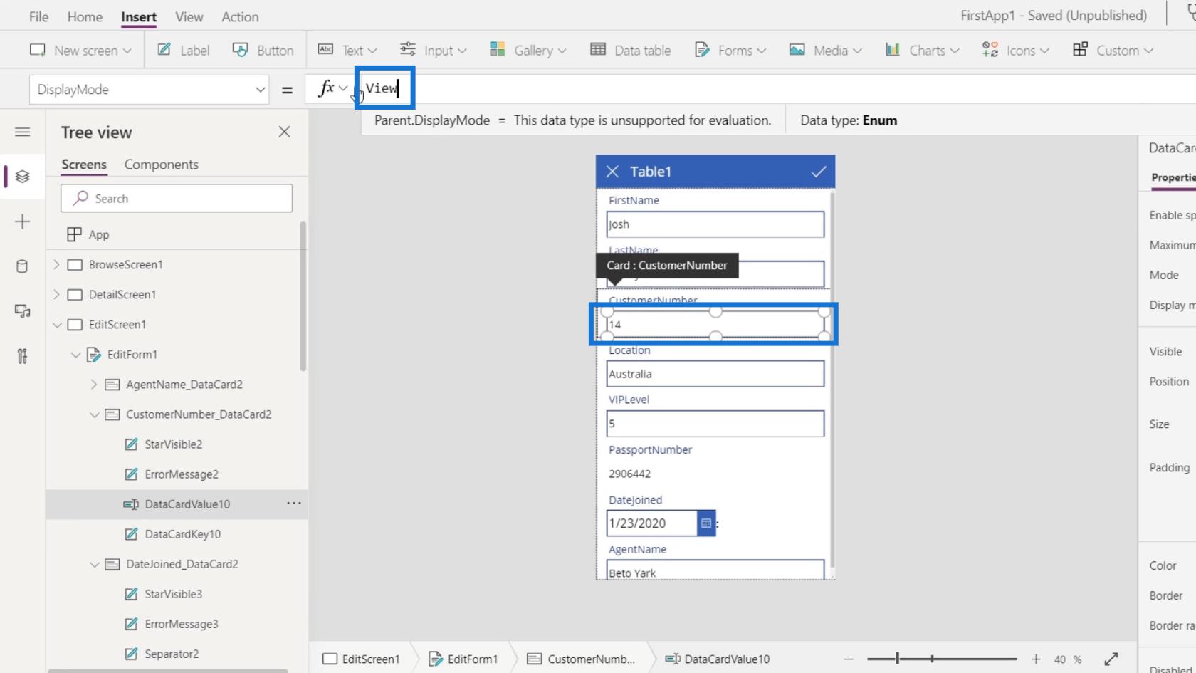Image resolution: width=1196 pixels, height=673 pixels.
Task: Click the FirstName input with Josh
Action: click(715, 224)
